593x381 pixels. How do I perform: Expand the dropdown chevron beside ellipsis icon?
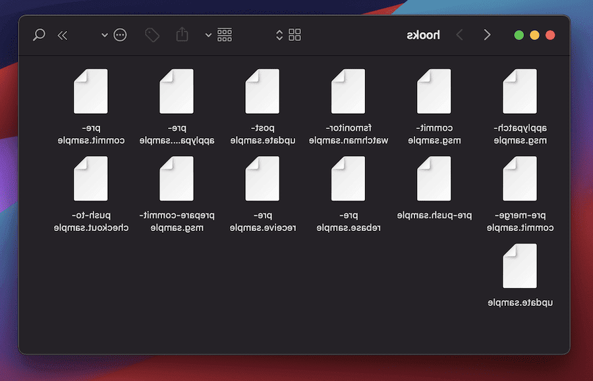coord(104,36)
